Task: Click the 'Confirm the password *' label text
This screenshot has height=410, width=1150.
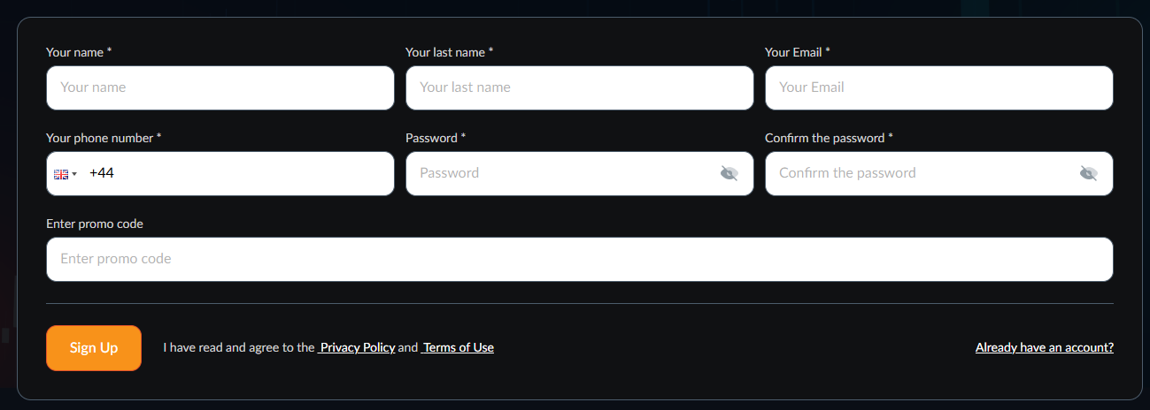Action: click(x=829, y=138)
